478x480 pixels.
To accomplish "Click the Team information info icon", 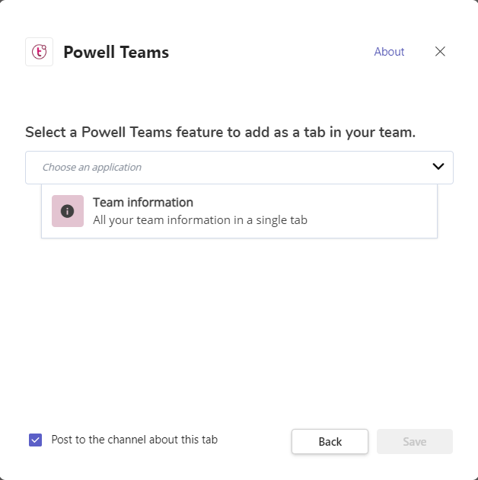I will [67, 211].
